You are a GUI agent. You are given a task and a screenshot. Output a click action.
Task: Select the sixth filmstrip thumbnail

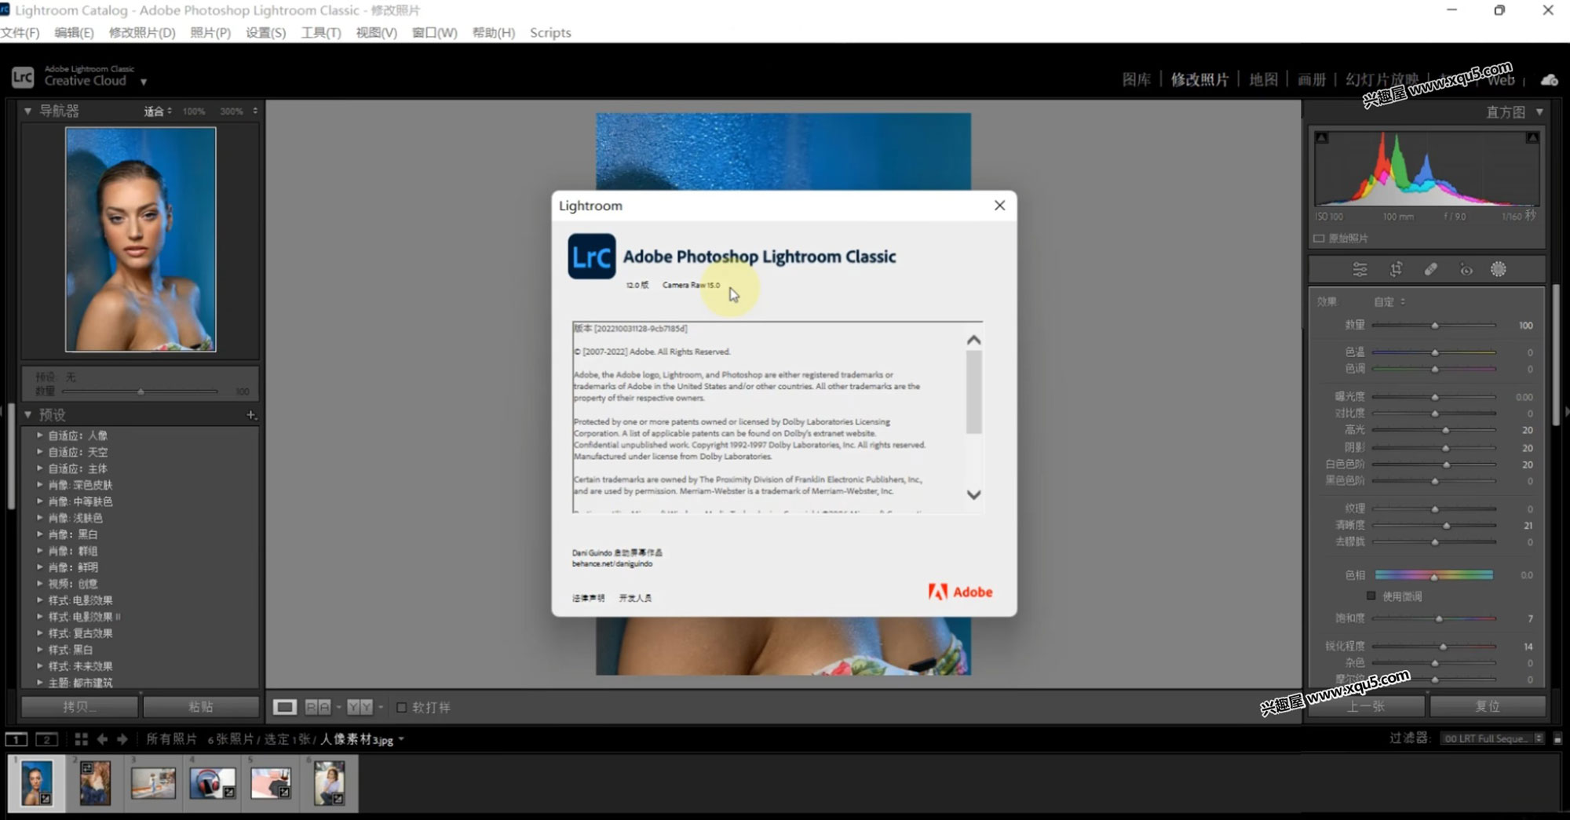(330, 782)
